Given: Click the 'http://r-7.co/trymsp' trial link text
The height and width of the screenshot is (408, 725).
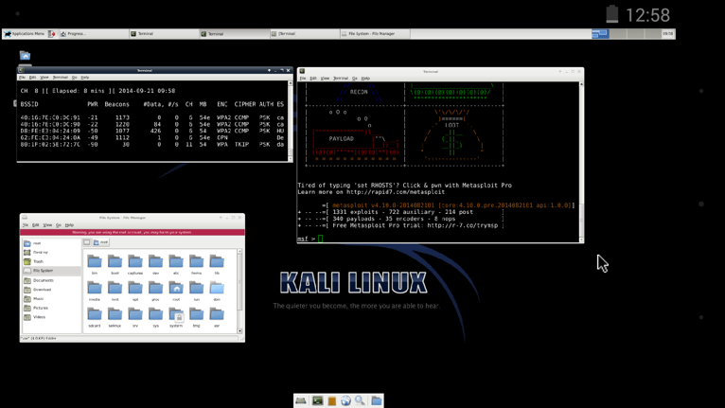Looking at the screenshot, I should [463, 225].
